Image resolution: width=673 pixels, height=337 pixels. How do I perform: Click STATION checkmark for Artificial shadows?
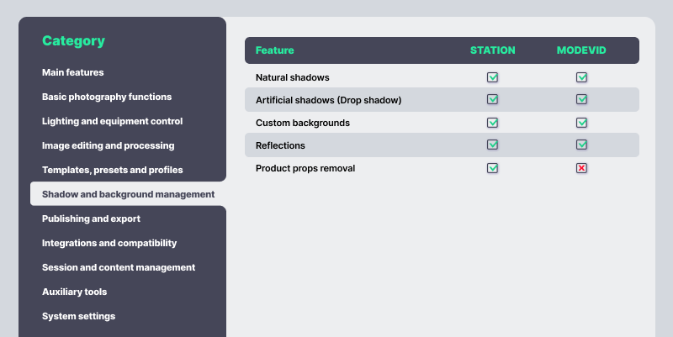click(x=493, y=100)
